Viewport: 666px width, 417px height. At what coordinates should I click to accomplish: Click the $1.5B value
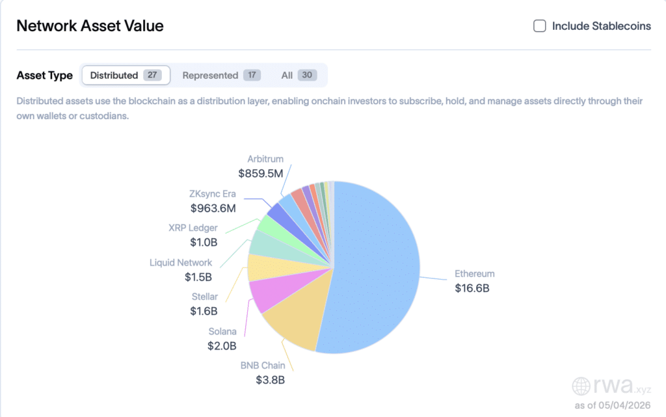(x=198, y=277)
